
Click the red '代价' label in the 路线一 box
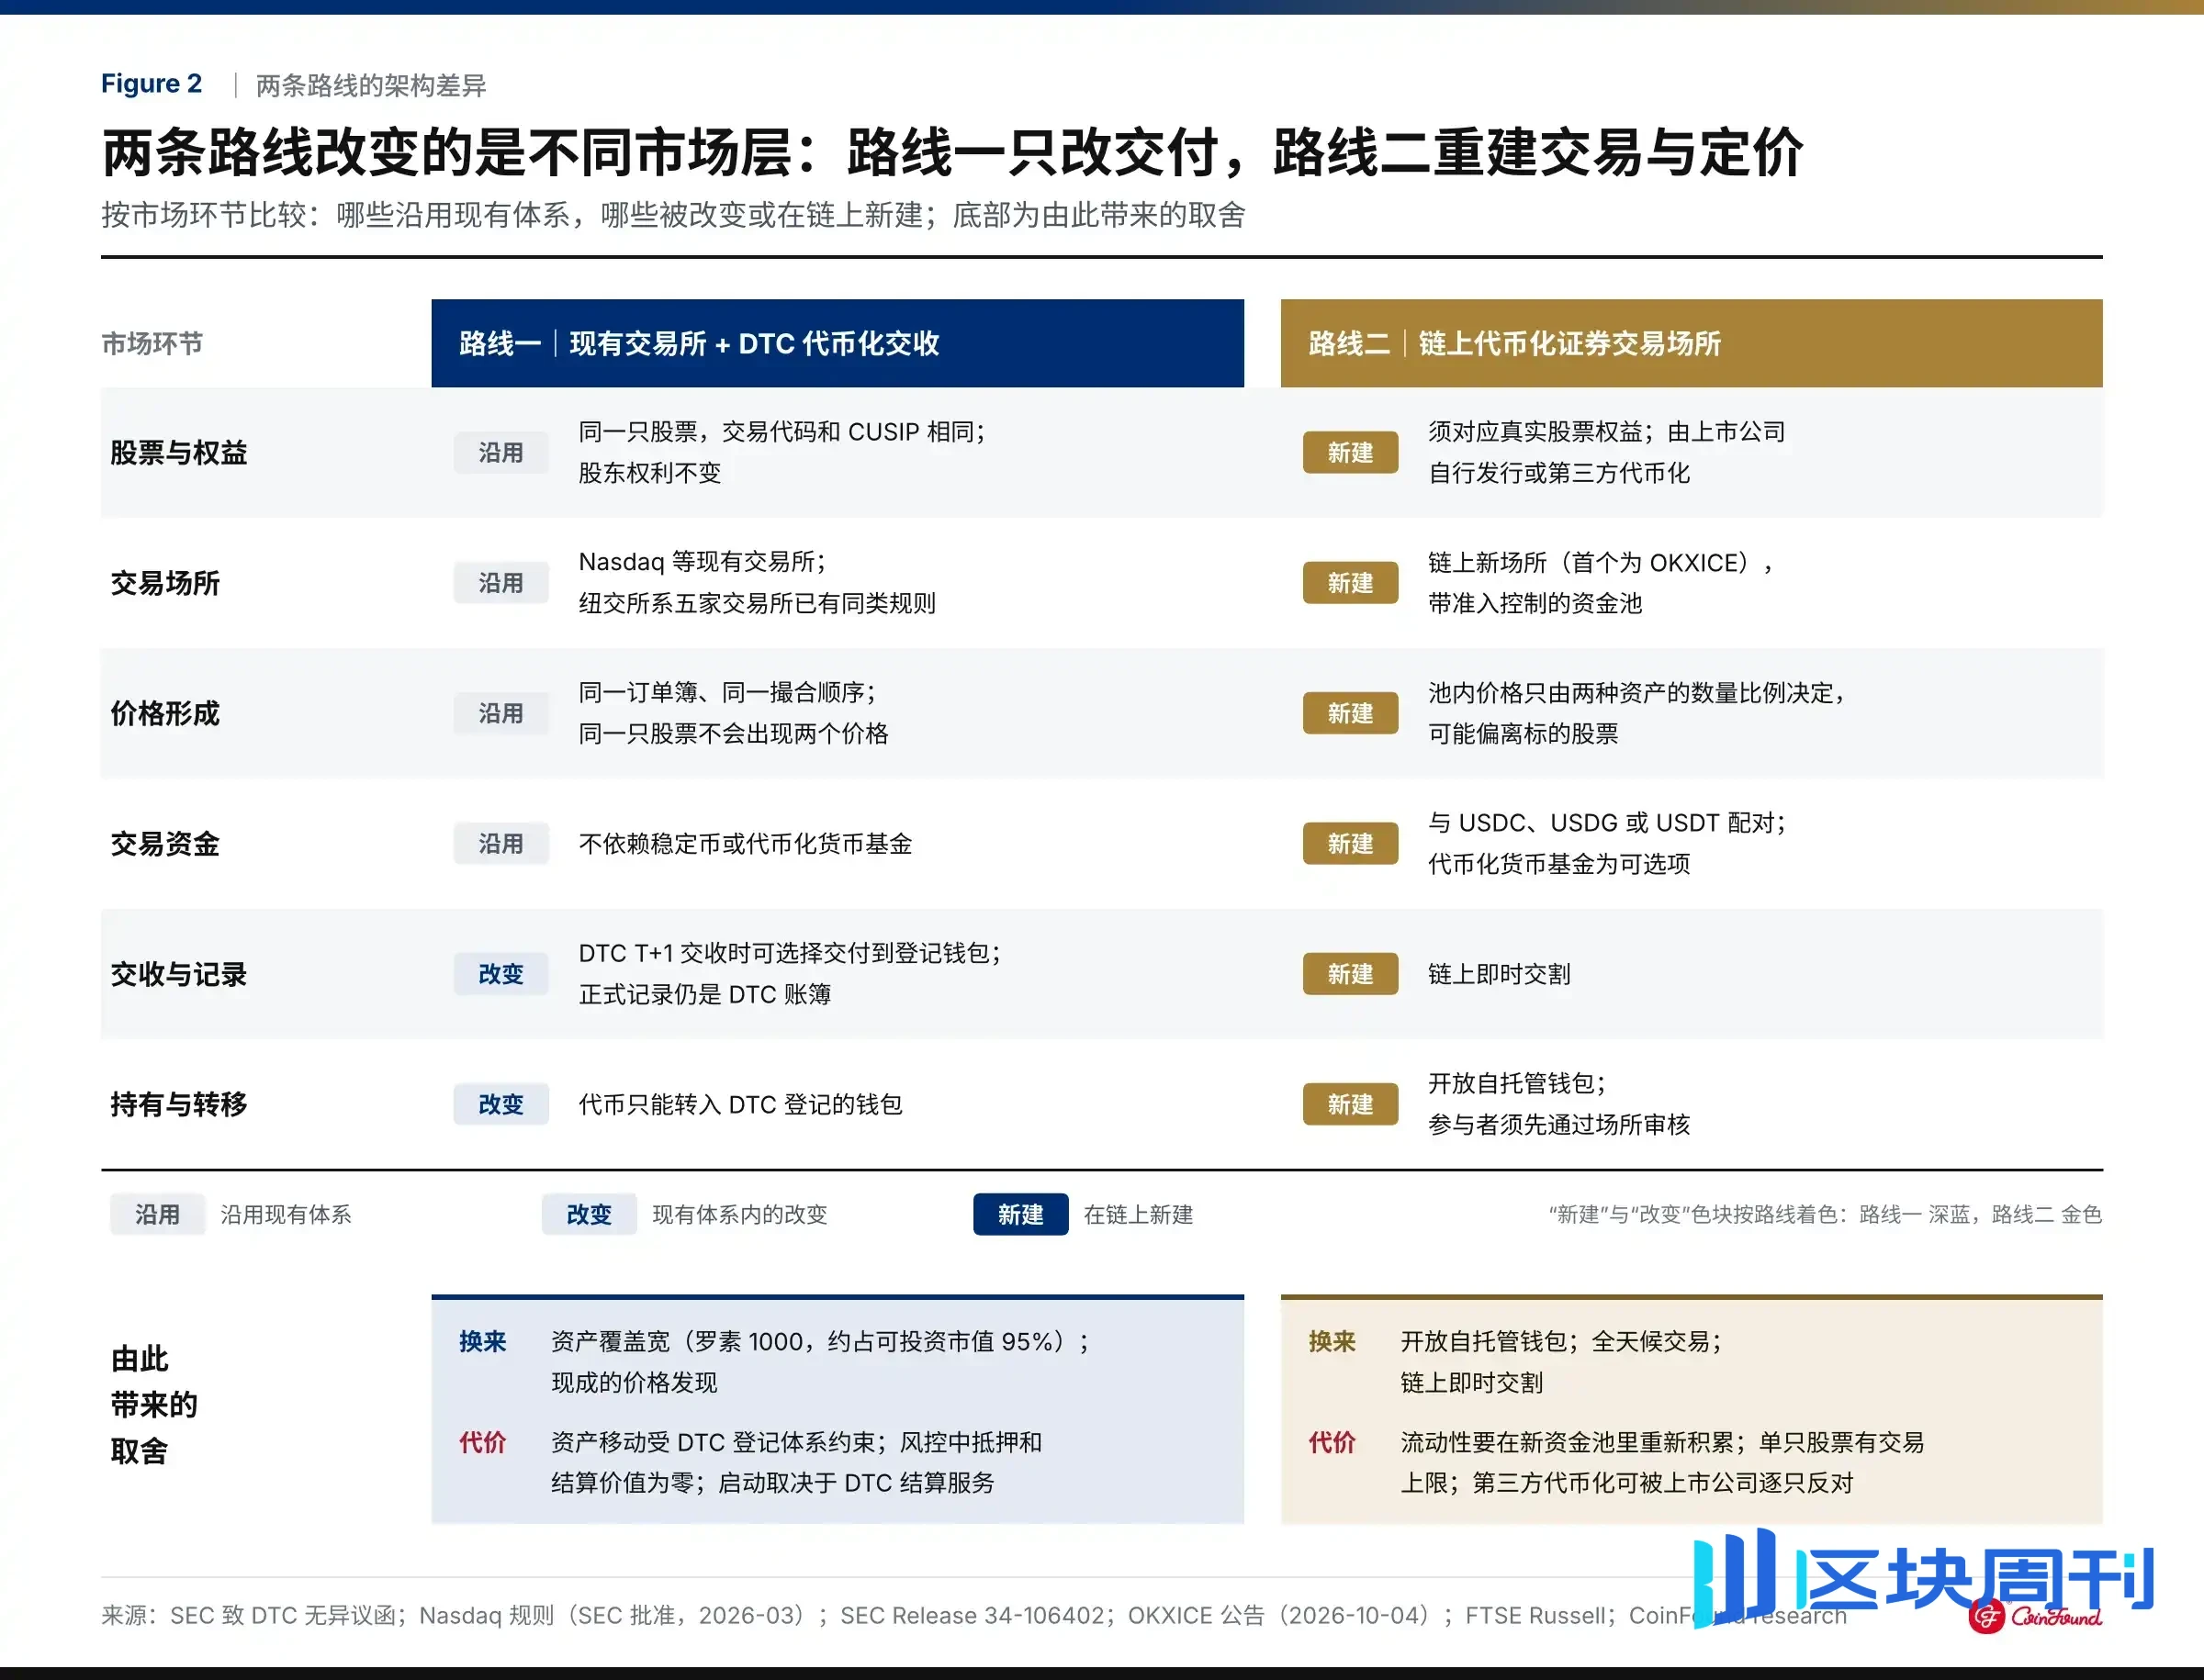[482, 1442]
